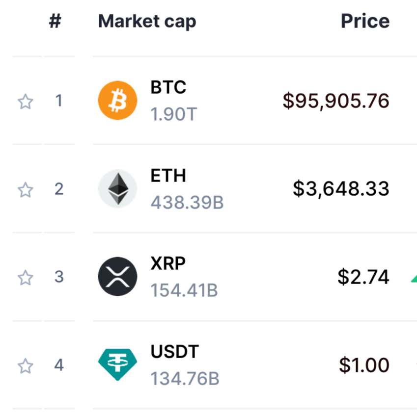Open the BTC ticker link
This screenshot has height=415, width=417.
click(x=168, y=87)
